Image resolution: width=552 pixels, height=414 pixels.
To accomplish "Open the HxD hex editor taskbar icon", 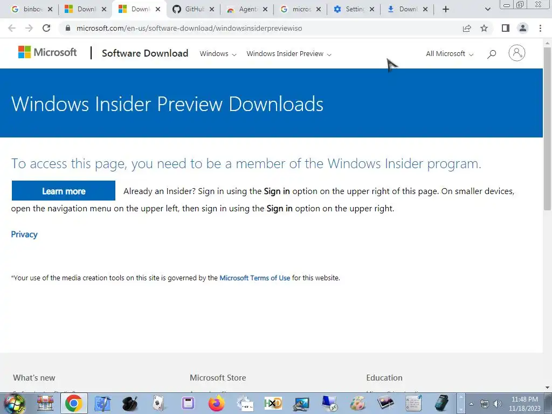I will 273,403.
